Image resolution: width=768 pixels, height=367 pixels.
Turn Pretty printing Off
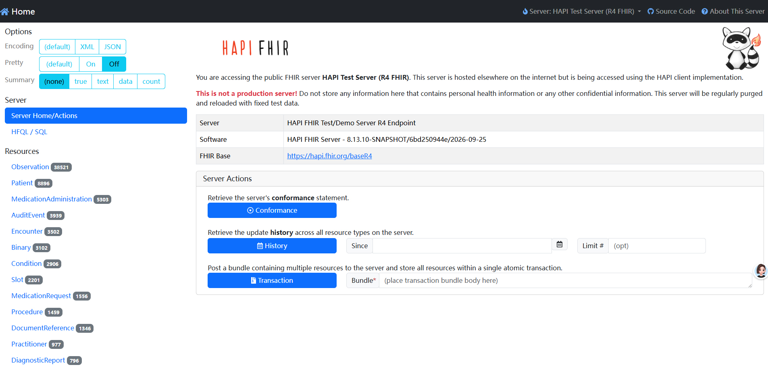coord(114,64)
